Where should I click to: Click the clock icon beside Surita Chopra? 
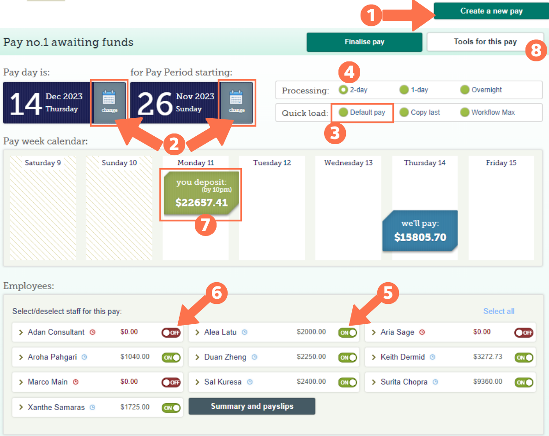[x=436, y=382]
